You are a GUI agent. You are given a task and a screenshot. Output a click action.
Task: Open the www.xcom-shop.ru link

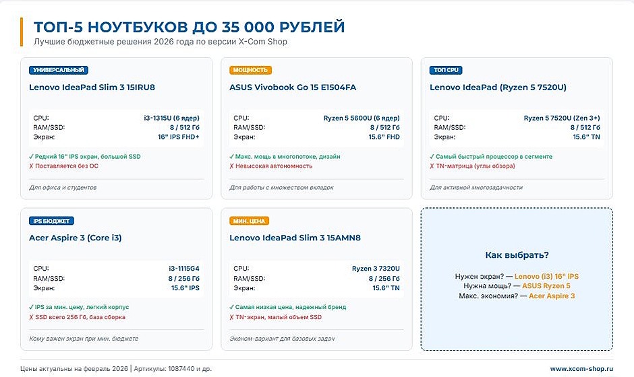click(x=581, y=368)
